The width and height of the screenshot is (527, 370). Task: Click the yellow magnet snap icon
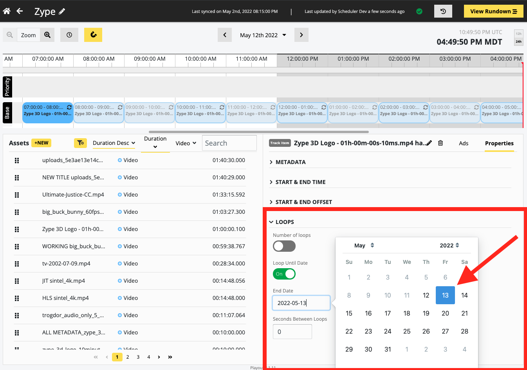93,35
